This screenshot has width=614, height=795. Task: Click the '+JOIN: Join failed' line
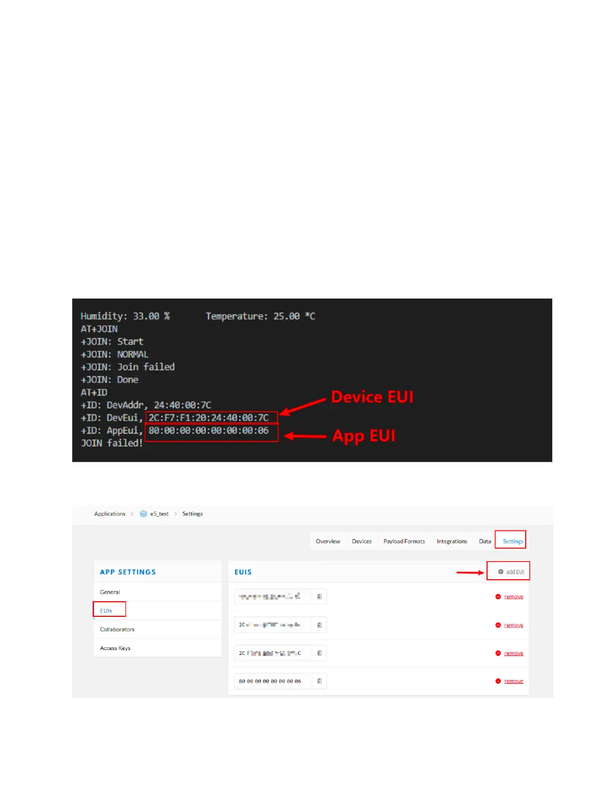128,367
